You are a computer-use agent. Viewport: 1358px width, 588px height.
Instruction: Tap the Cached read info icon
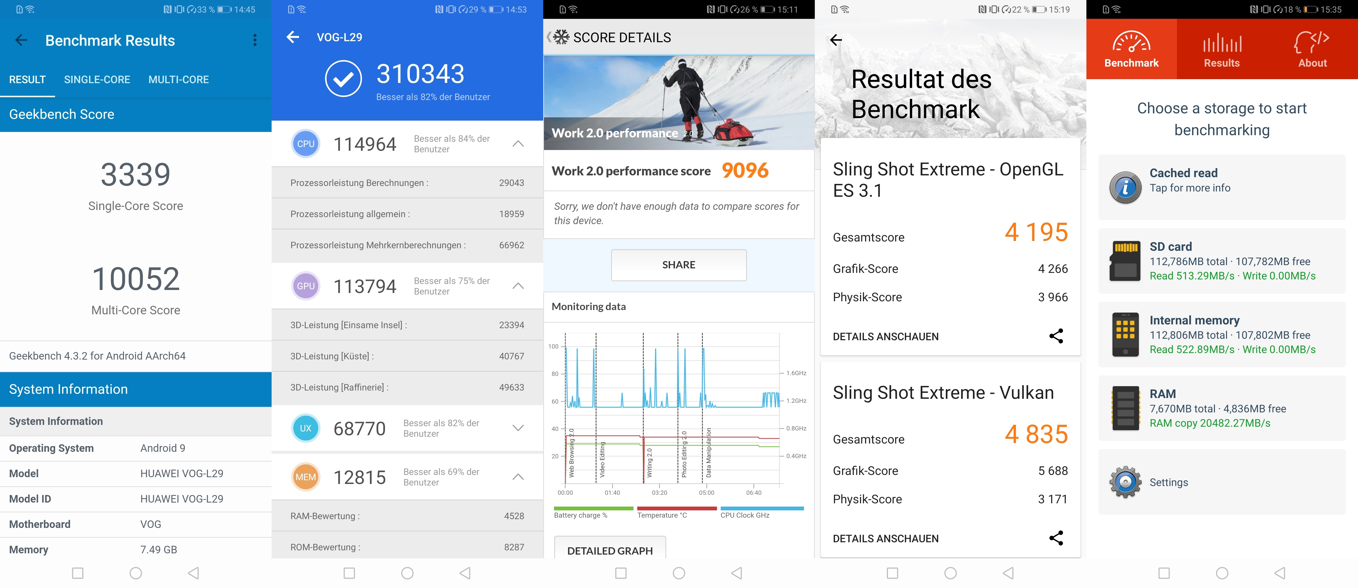pos(1126,187)
